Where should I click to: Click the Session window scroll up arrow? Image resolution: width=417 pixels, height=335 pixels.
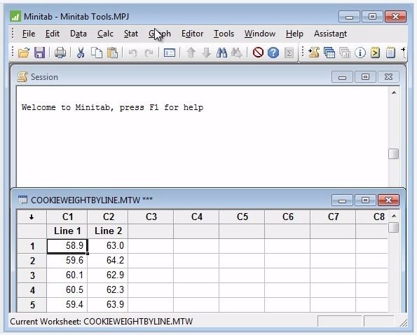(394, 93)
